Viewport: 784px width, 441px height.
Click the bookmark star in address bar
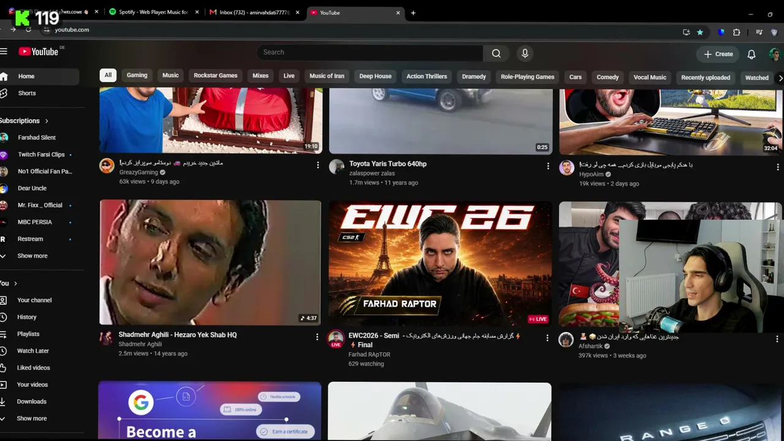tap(700, 32)
